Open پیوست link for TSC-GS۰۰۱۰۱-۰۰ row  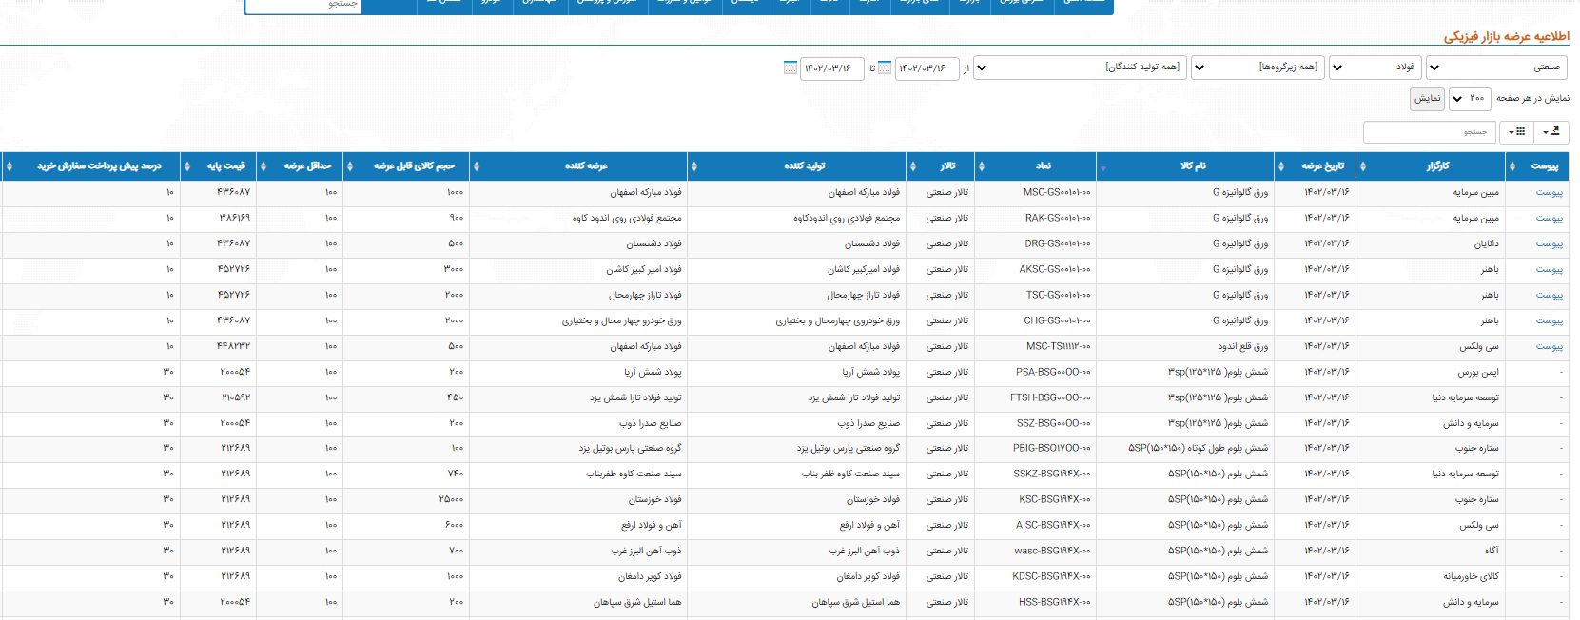(1549, 296)
